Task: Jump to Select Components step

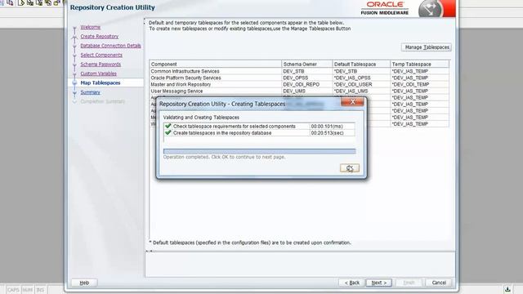Action: 101,55
